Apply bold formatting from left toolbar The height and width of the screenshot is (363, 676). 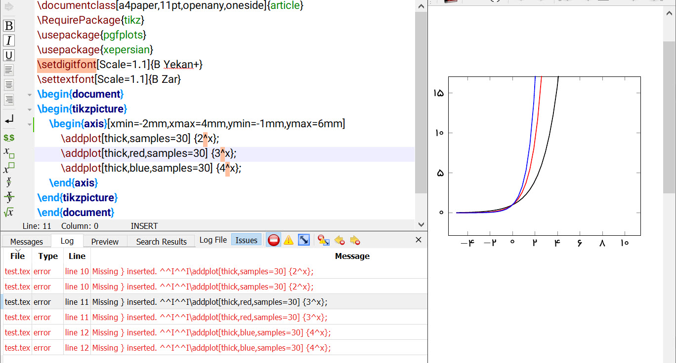9,26
